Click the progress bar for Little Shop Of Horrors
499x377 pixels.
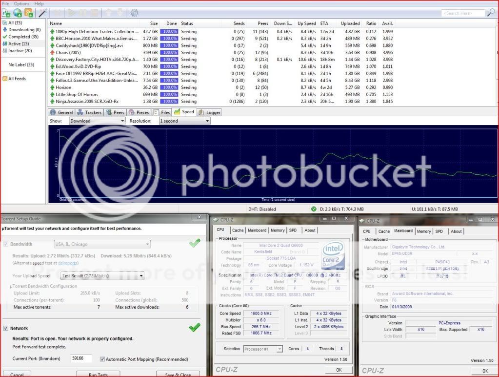(169, 94)
